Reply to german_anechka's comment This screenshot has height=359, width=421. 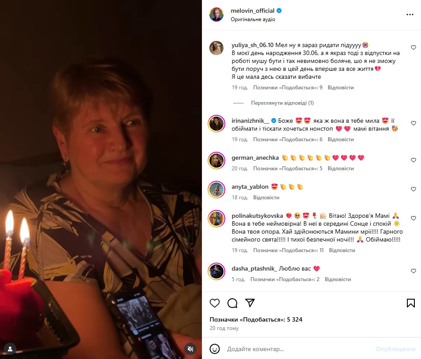tap(340, 169)
